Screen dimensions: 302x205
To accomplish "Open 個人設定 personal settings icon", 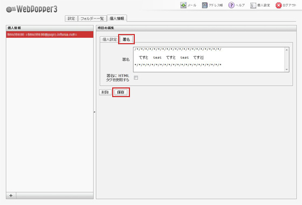I will tap(253, 5).
